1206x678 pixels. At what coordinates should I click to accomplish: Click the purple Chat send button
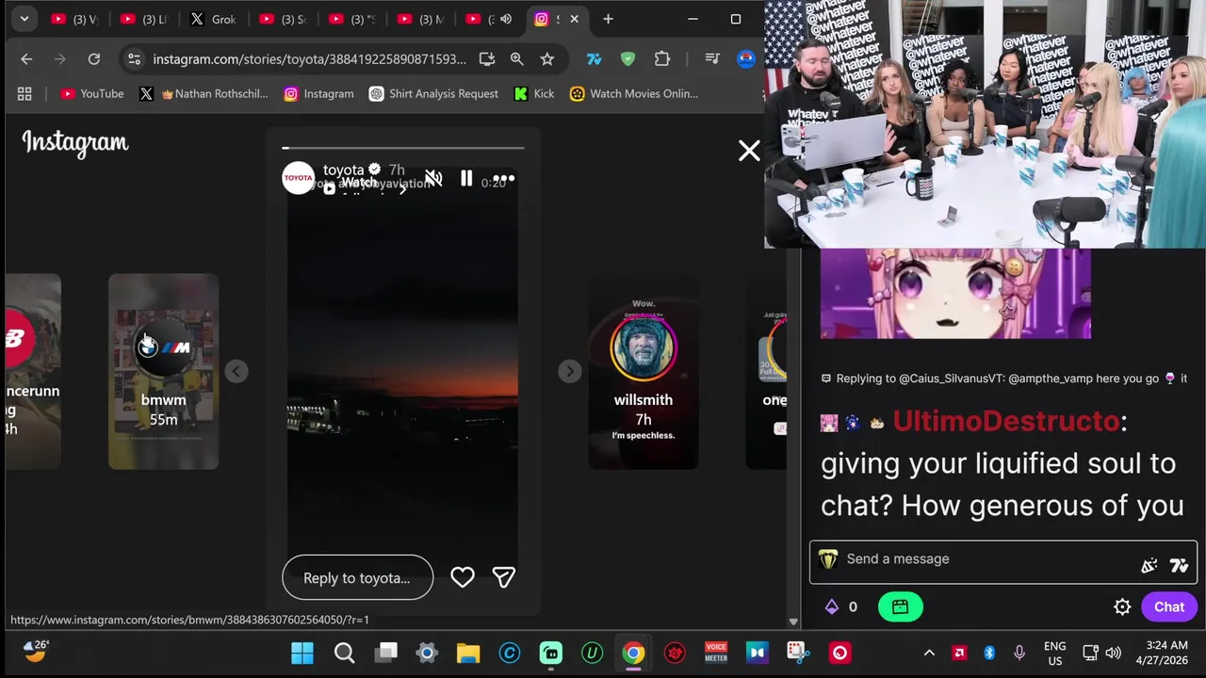pos(1169,607)
